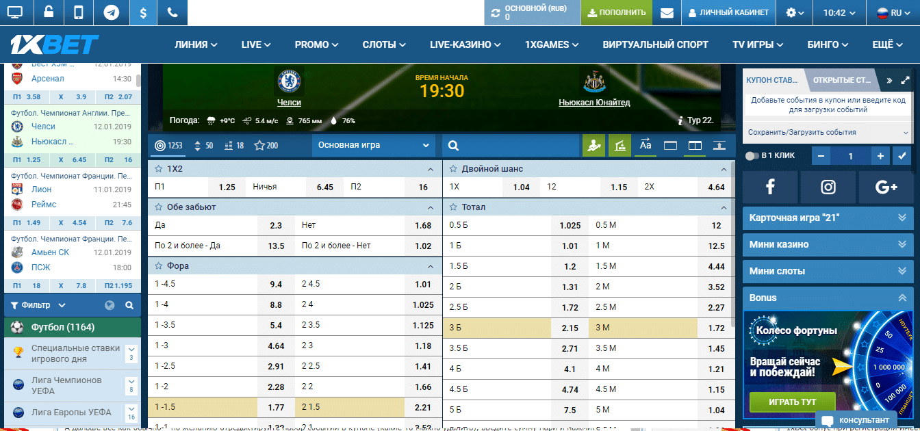Click the Пополнить deposit button
The width and height of the screenshot is (920, 431).
click(616, 12)
